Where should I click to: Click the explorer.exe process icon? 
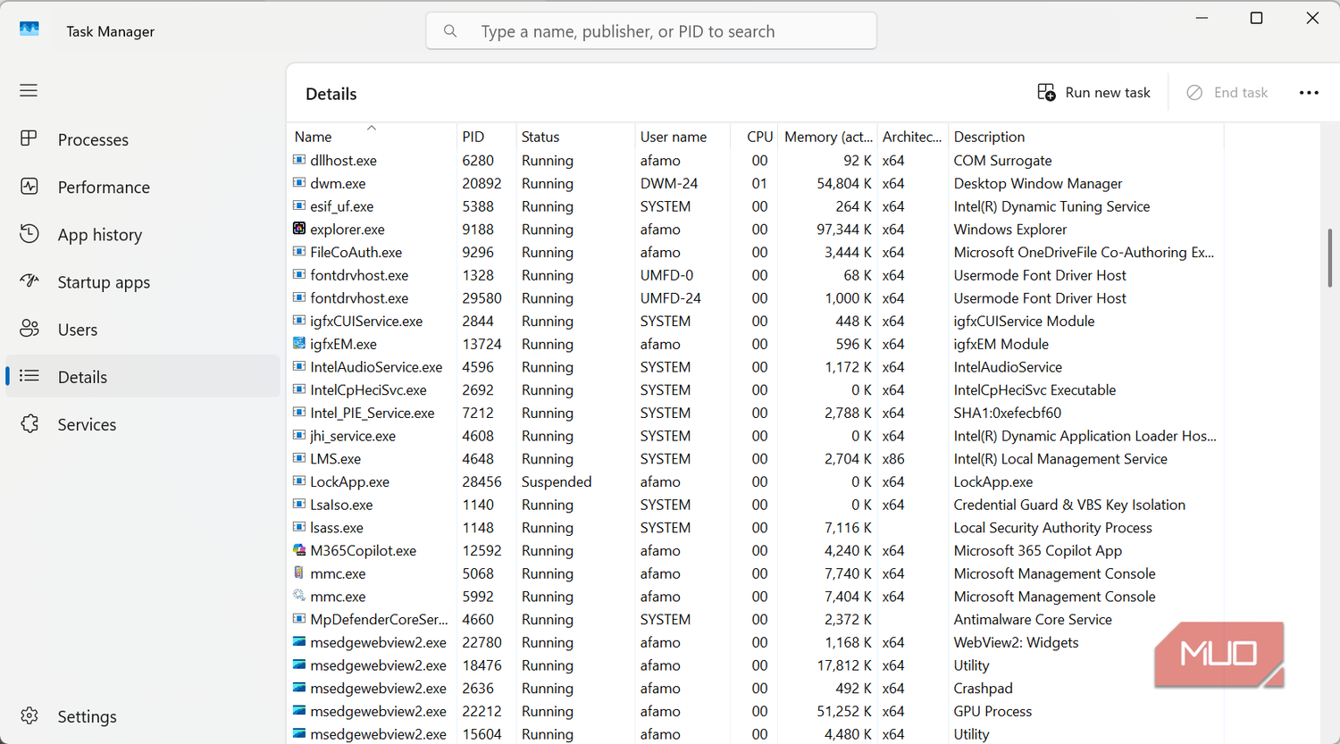(x=299, y=229)
